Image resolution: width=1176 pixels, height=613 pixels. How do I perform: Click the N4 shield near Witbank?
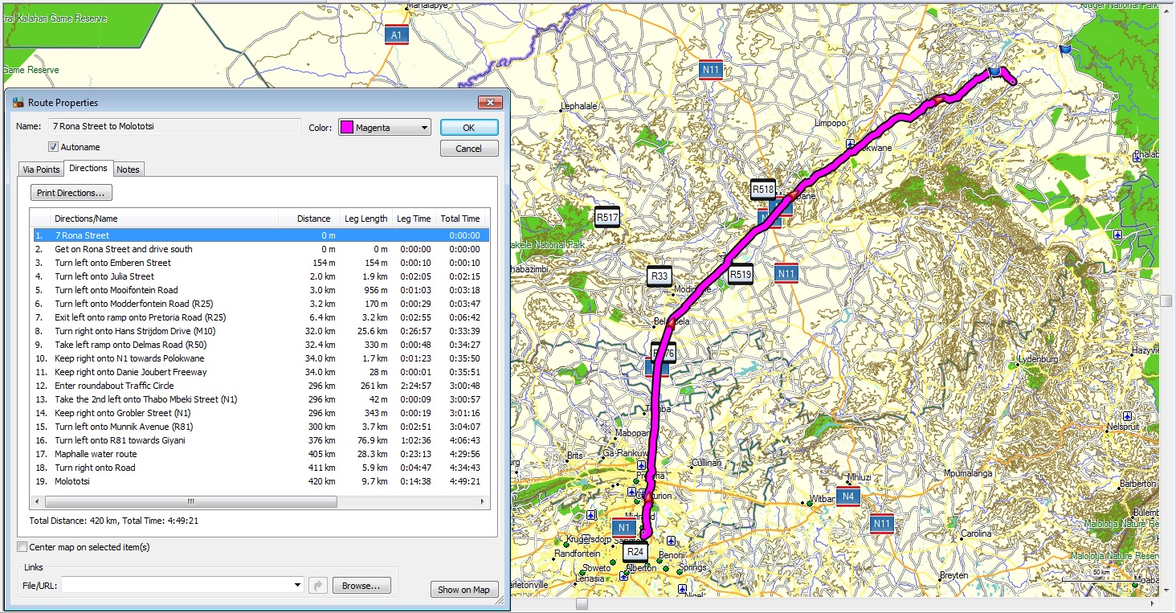[x=848, y=497]
